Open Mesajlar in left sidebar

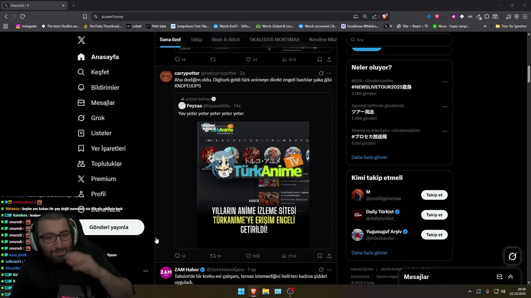(x=96, y=103)
